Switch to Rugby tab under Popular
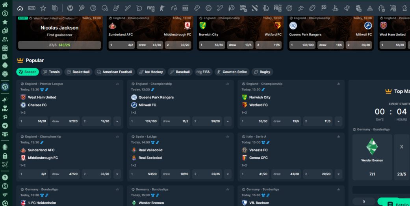 pyautogui.click(x=262, y=72)
